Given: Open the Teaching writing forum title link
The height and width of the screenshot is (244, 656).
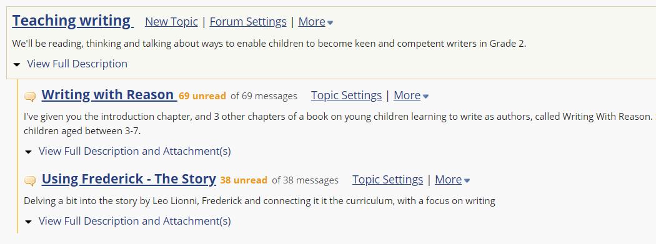Looking at the screenshot, I should point(72,21).
